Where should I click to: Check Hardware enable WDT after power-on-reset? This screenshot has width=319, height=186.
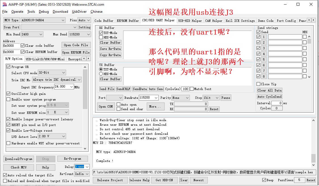[8, 143]
